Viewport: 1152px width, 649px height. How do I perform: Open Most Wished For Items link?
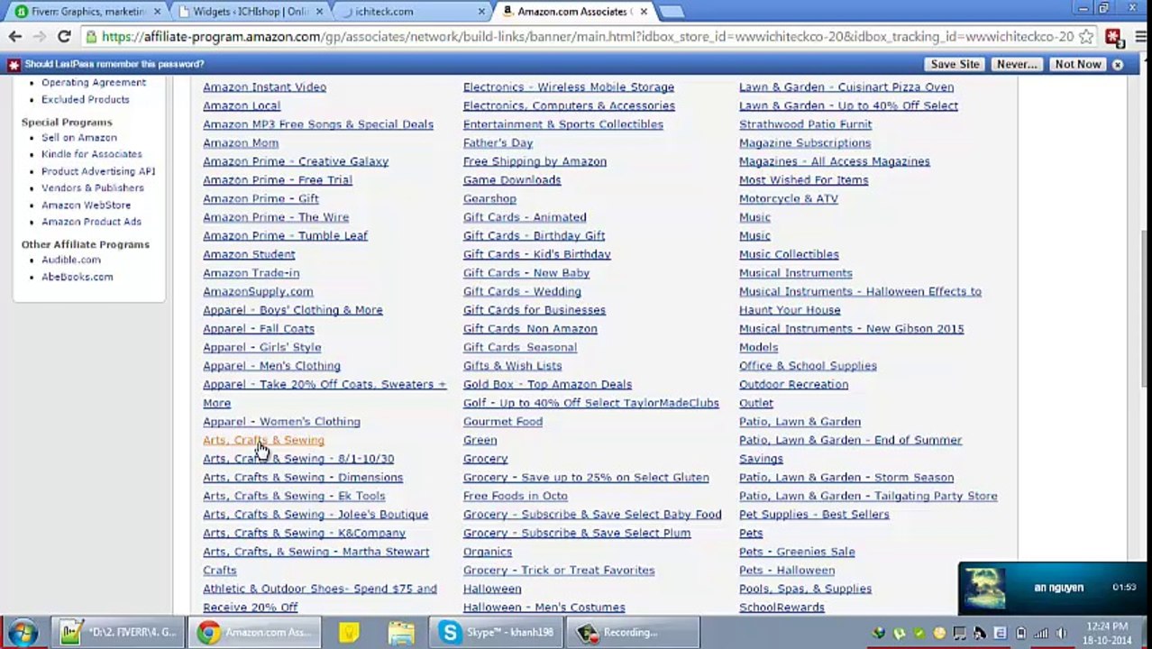(804, 179)
